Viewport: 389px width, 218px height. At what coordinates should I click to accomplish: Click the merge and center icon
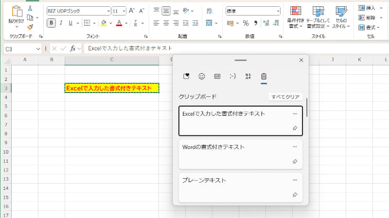click(x=209, y=23)
